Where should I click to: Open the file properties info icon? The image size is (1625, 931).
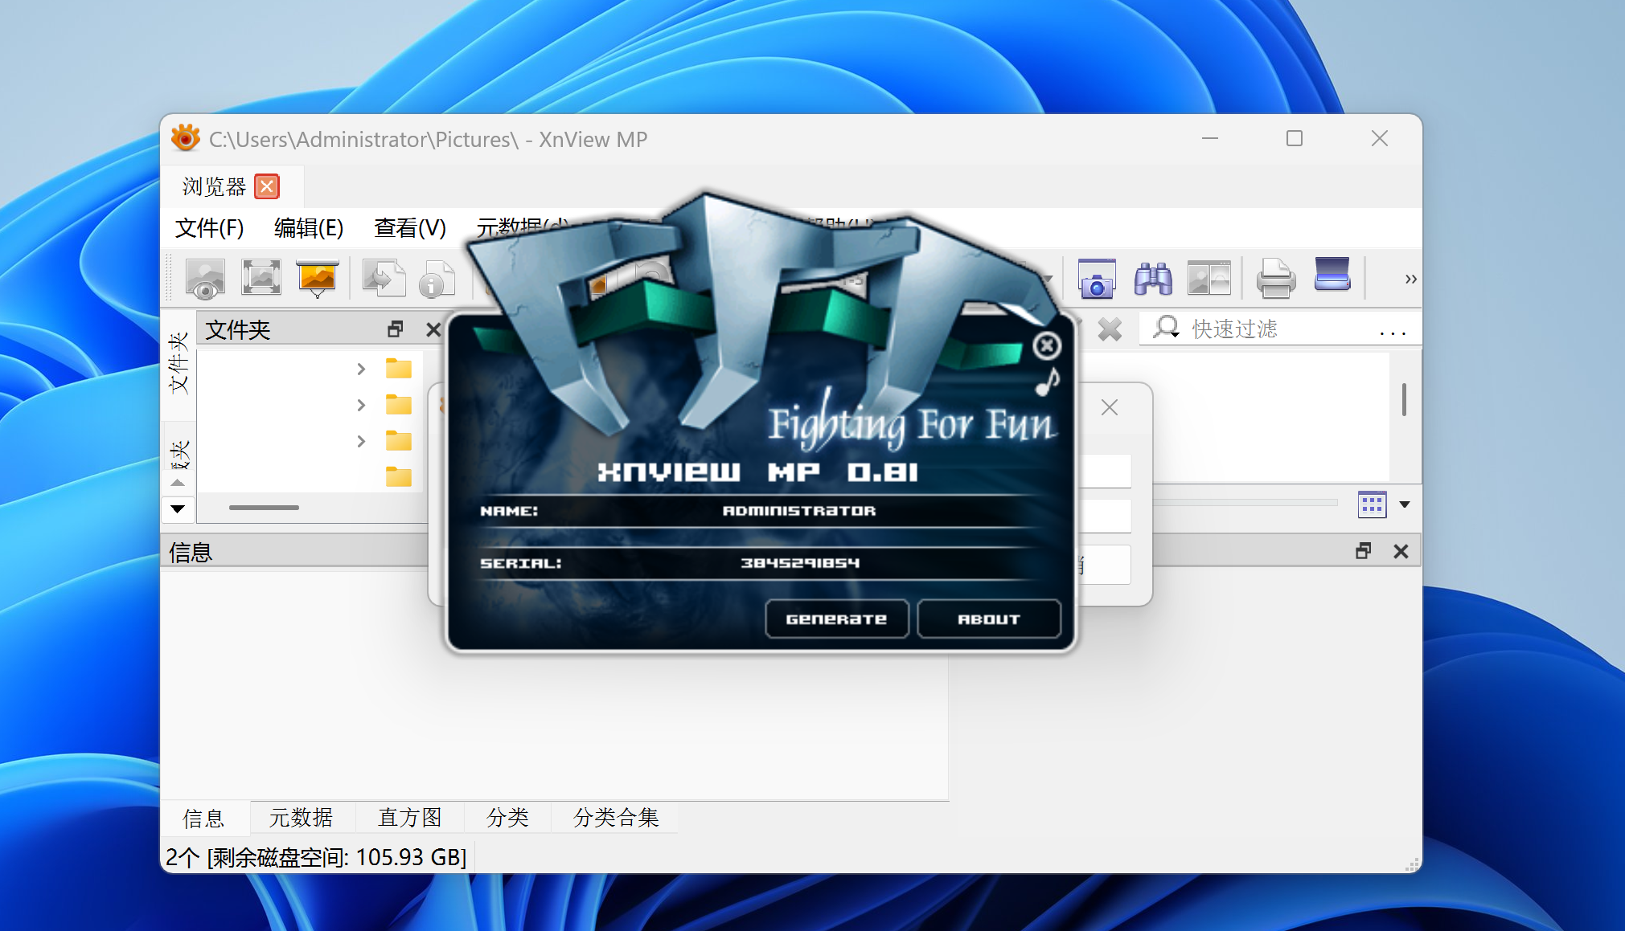click(x=436, y=280)
